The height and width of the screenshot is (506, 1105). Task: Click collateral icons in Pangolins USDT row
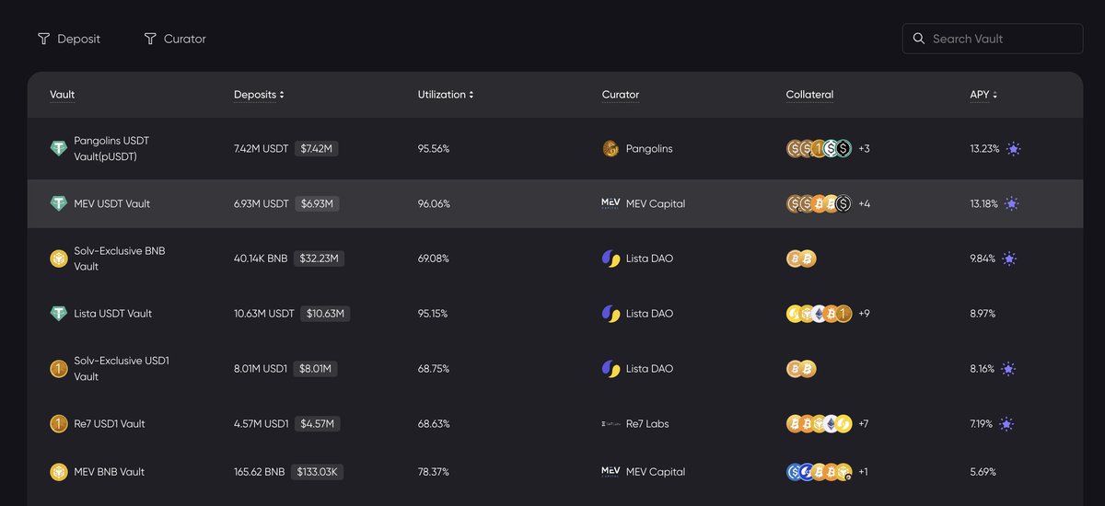tap(819, 148)
